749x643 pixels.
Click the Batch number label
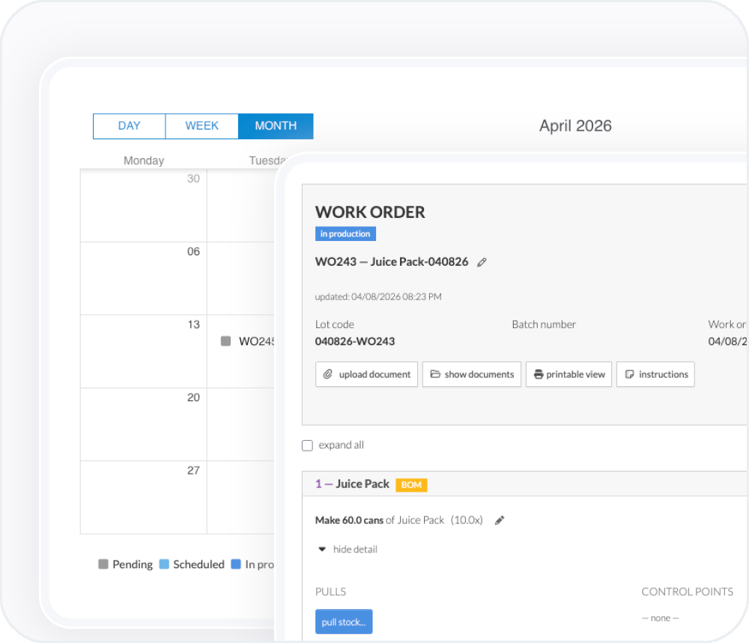coord(544,325)
